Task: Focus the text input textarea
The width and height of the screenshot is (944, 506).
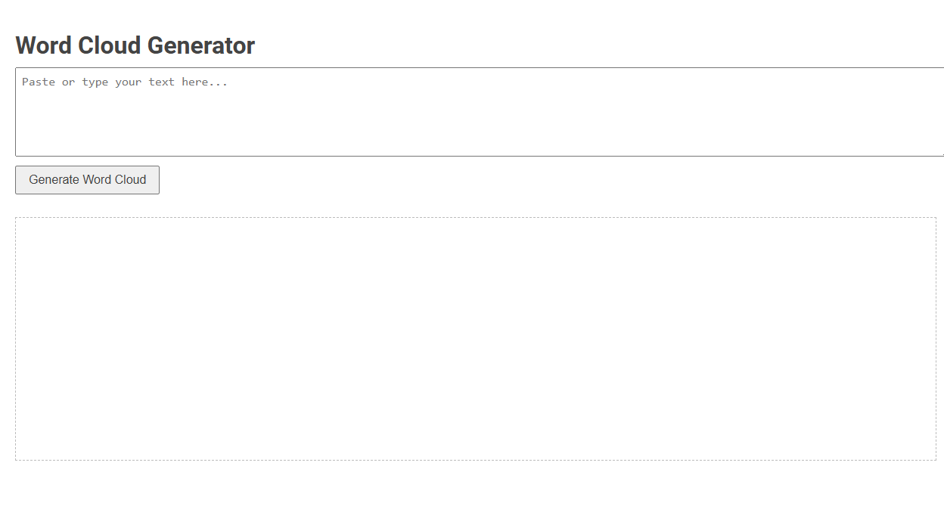Action: [480, 112]
